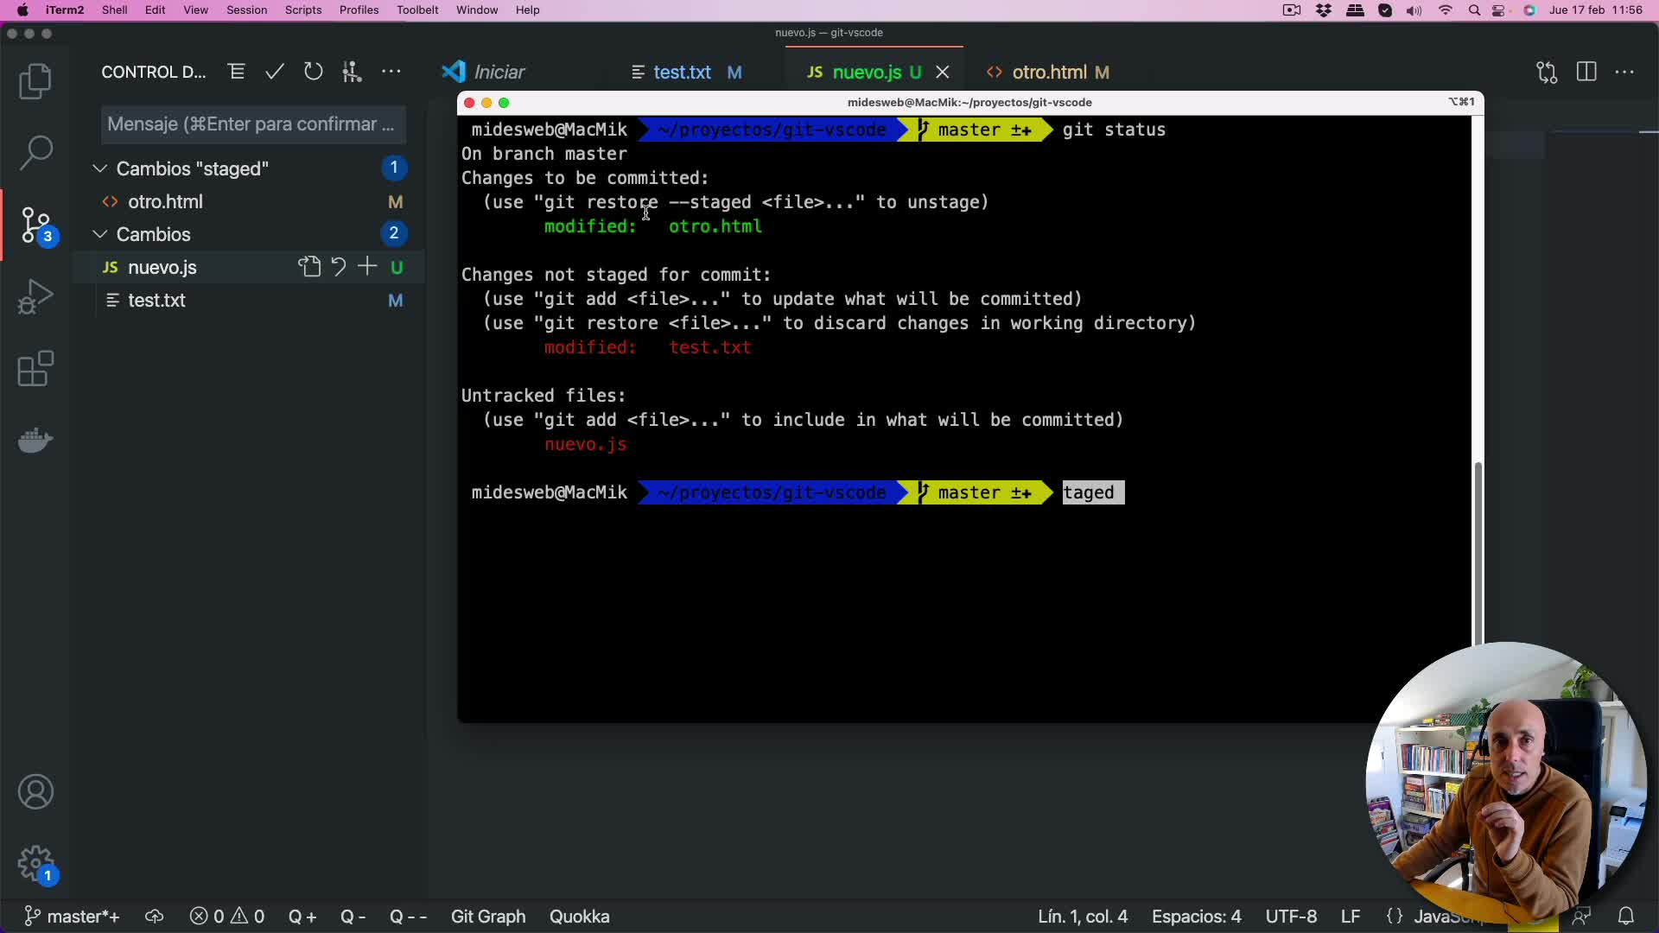Toggle view as tree in Source Control

click(x=237, y=72)
